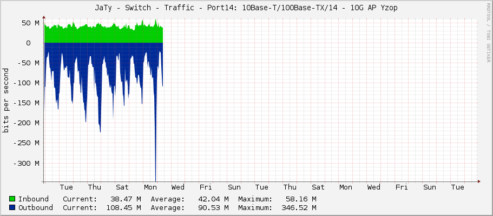Click the 'bits per second' axis label
This screenshot has height=216, width=493.
coord(5,100)
